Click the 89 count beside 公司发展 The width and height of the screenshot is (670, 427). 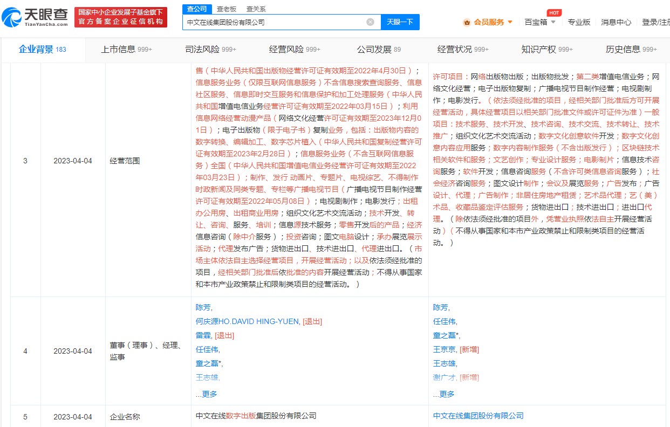click(398, 50)
